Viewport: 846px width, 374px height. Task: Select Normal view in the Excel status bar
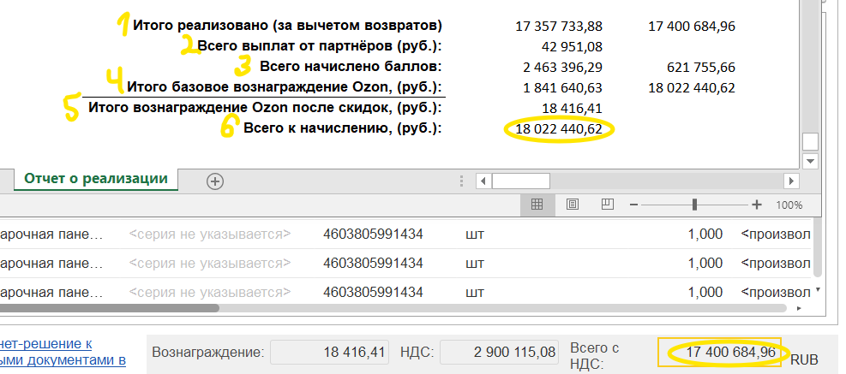(537, 205)
